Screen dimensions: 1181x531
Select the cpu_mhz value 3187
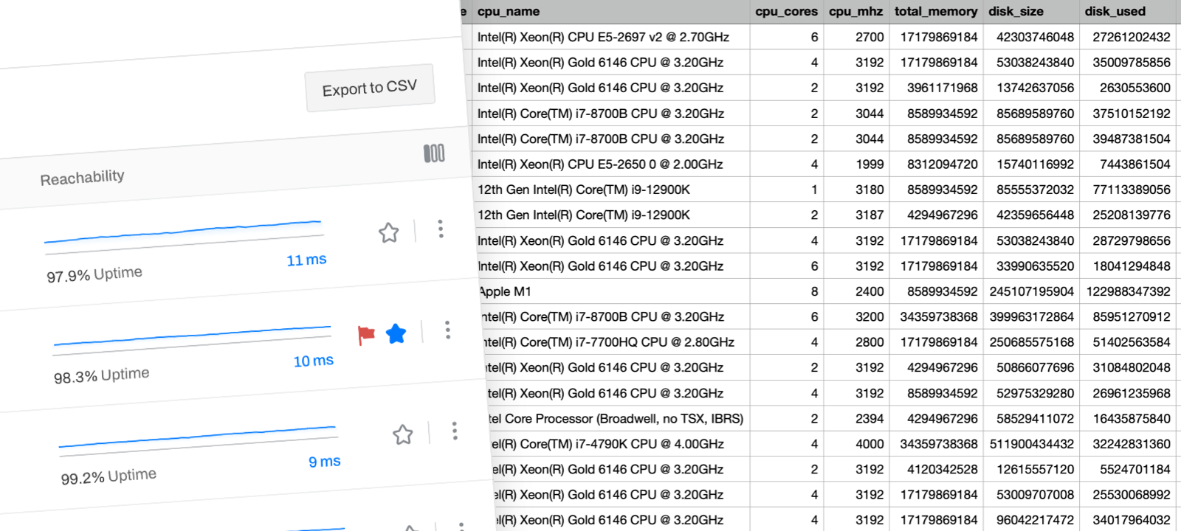tap(870, 215)
